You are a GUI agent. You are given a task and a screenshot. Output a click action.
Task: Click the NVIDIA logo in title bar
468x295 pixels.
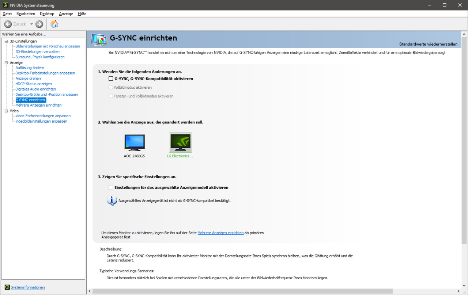[5, 5]
